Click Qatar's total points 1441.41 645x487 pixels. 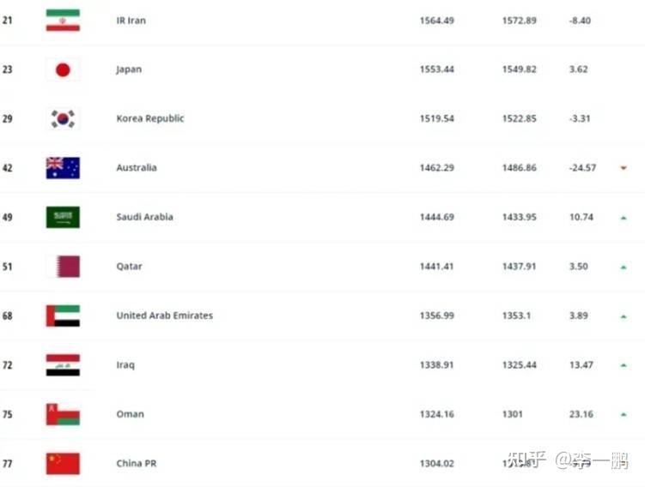click(436, 267)
